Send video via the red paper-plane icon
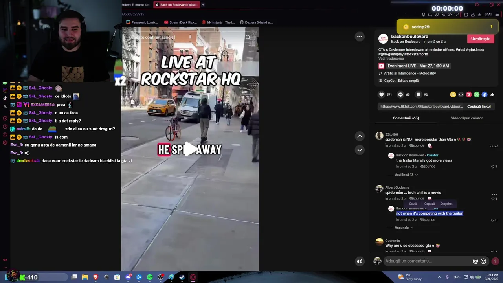The height and width of the screenshot is (283, 503). (x=469, y=94)
